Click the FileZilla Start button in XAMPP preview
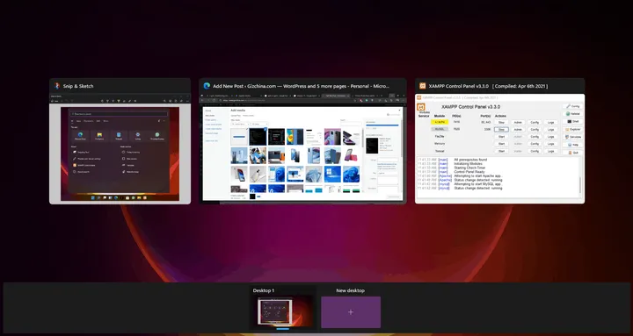Screen dimensions: 633x336 [x=501, y=137]
